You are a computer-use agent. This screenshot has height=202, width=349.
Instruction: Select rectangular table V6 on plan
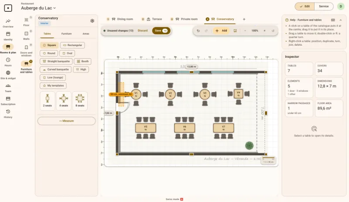pyautogui.click(x=185, y=128)
